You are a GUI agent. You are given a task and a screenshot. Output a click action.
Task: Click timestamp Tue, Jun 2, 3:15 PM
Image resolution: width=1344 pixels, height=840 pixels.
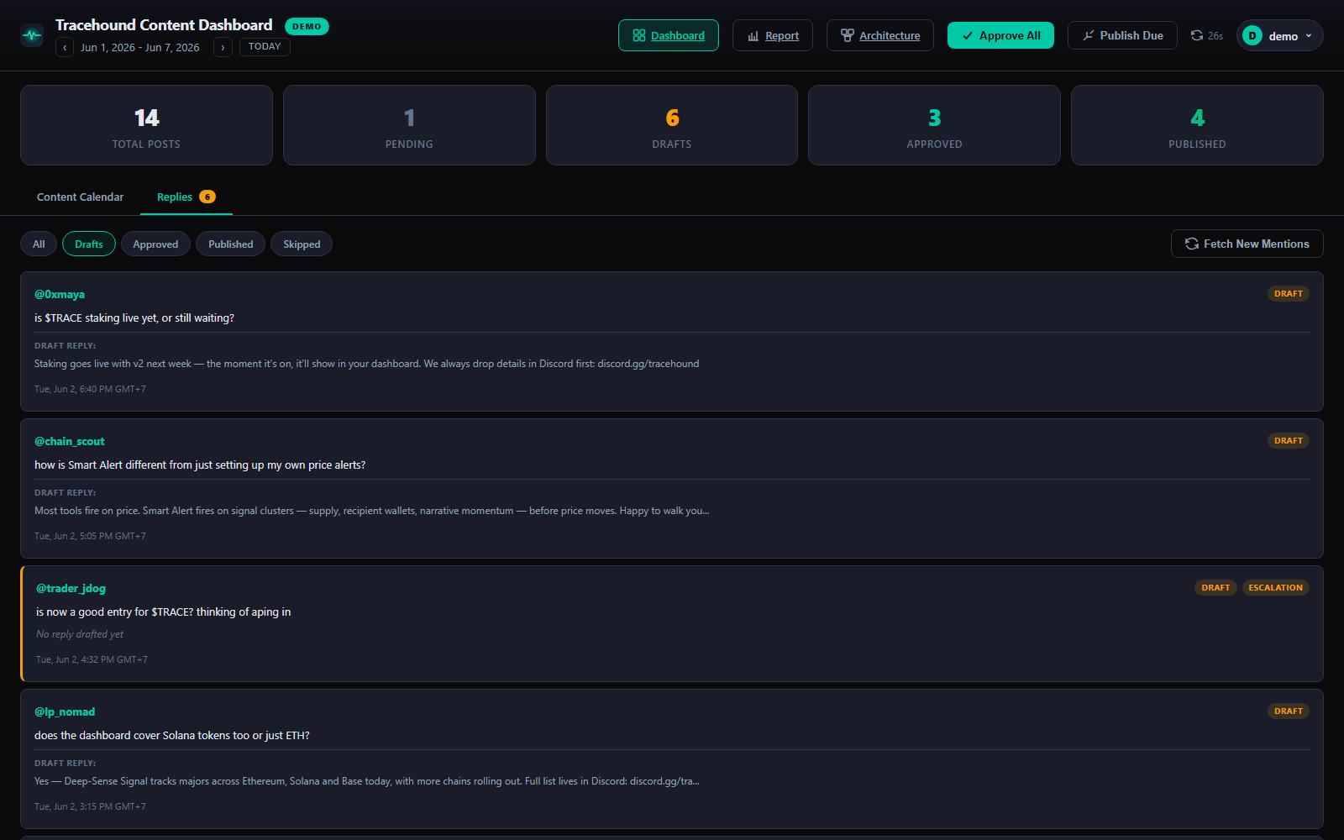pos(90,806)
